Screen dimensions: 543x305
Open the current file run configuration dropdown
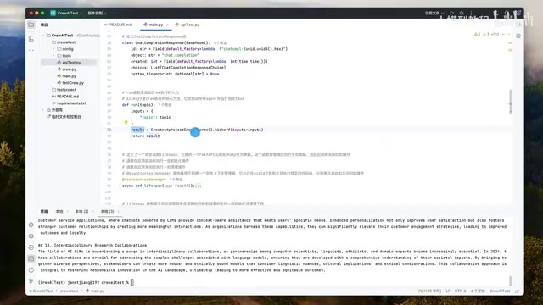[434, 13]
